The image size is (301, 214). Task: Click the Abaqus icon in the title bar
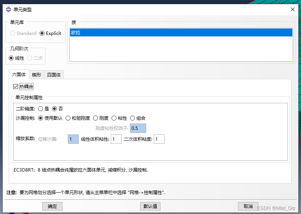click(9, 10)
